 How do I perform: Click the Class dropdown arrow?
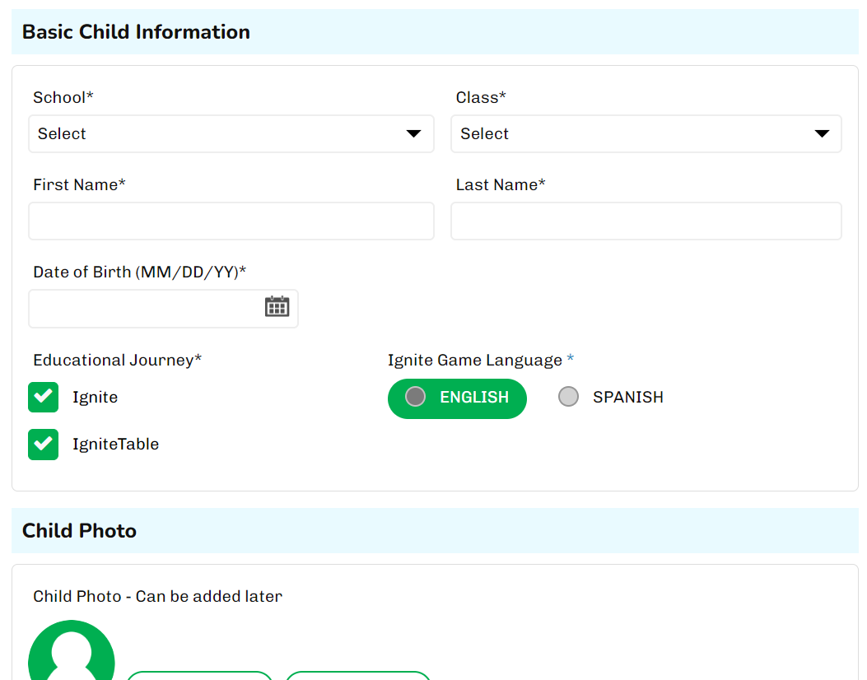(x=821, y=134)
